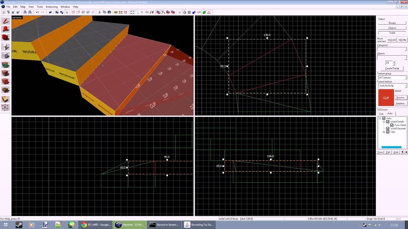Select the Magnify tool
Image resolution: width=408 pixels, height=229 pixels.
pyautogui.click(x=5, y=29)
